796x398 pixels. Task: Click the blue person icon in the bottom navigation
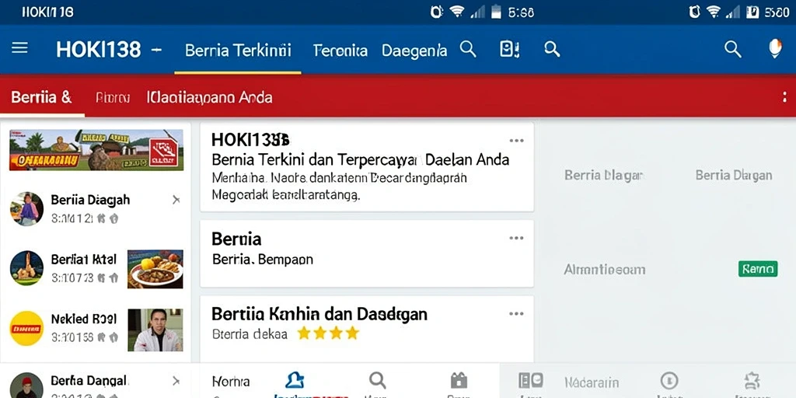tap(295, 379)
